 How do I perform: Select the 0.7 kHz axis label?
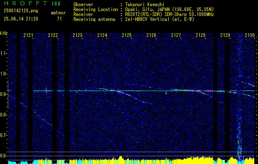(4, 135)
